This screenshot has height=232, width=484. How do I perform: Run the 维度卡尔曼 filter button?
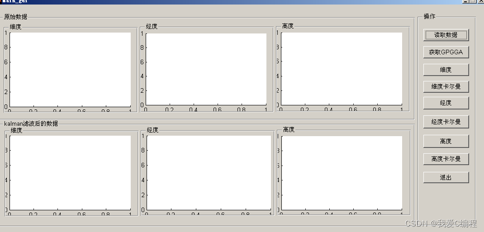(x=446, y=87)
